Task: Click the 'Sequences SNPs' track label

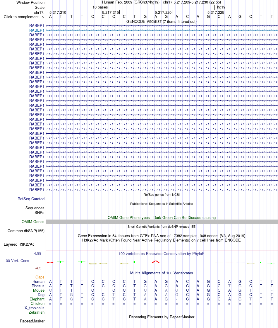Action: [35, 210]
